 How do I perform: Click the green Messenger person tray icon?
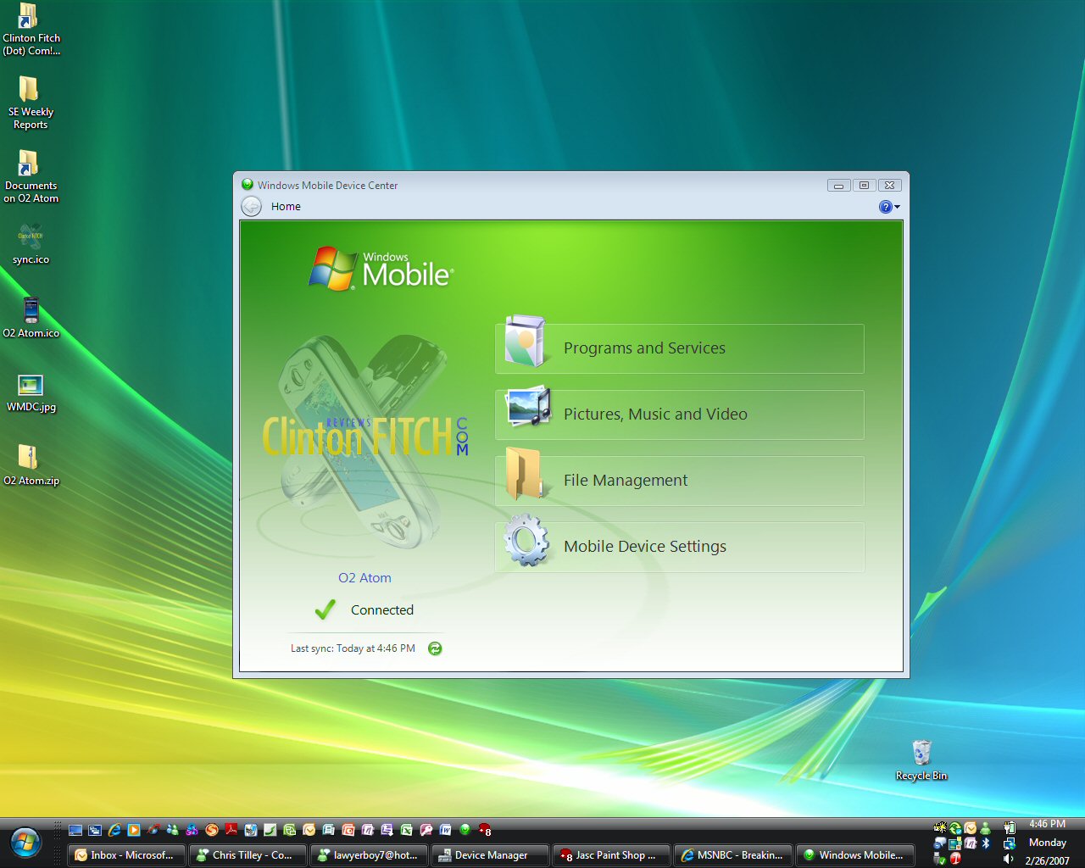tap(985, 828)
